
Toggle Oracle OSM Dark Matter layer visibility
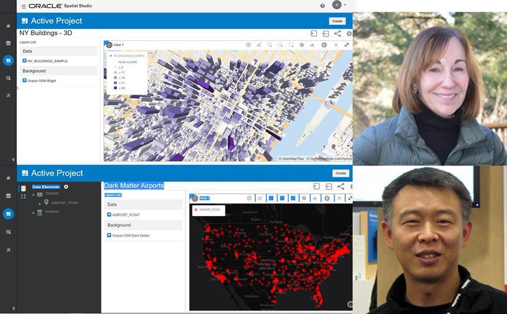click(x=109, y=235)
